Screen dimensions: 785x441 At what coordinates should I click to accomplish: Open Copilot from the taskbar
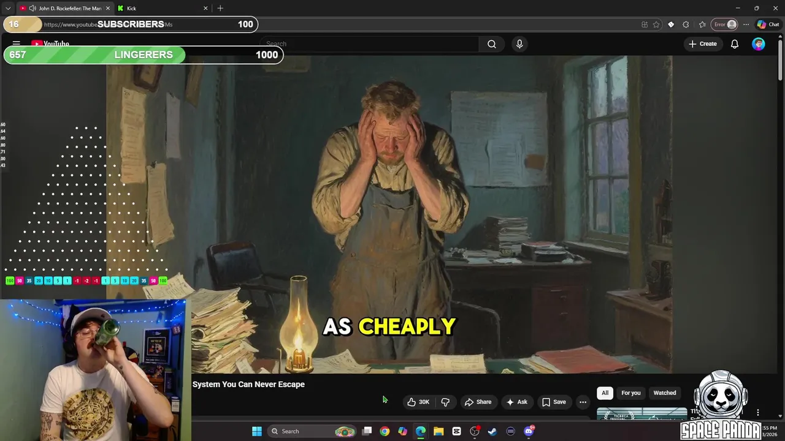coord(402,431)
